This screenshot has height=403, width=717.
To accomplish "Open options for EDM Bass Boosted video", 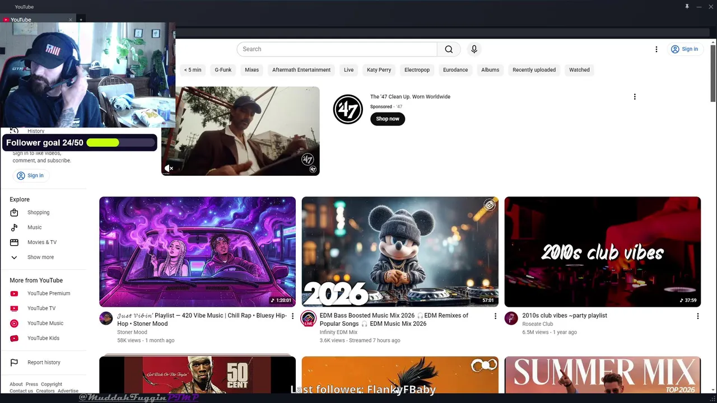I will pos(495,316).
